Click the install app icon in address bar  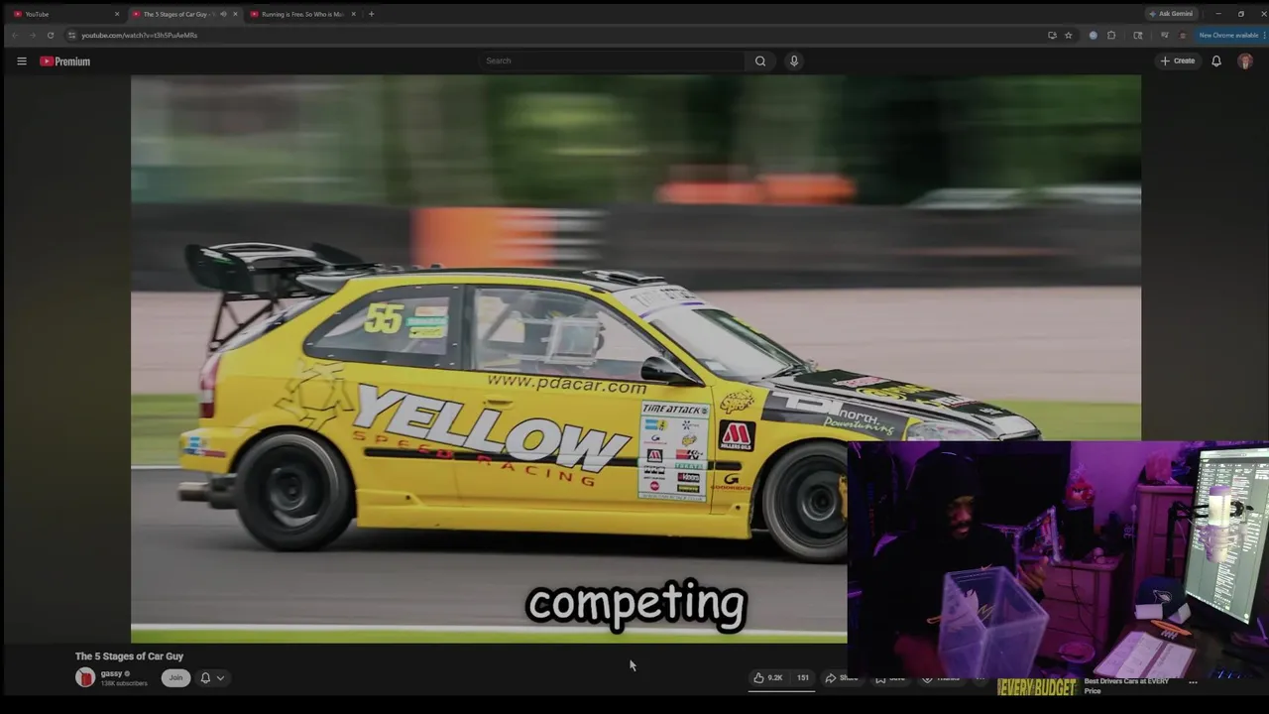click(1052, 35)
